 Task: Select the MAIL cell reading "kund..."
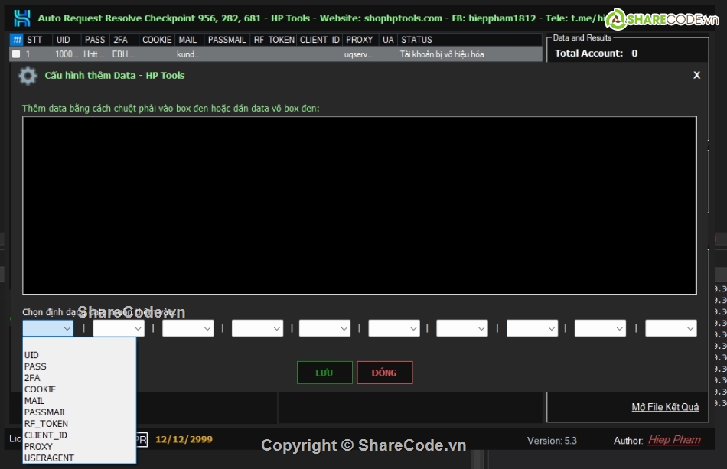(x=189, y=54)
